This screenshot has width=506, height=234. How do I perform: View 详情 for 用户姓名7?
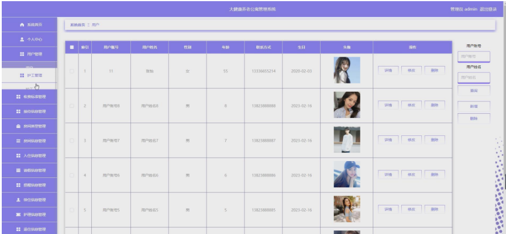[x=388, y=139]
